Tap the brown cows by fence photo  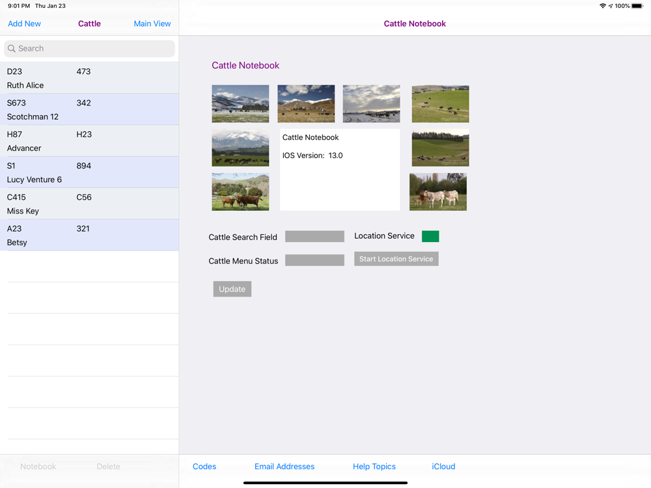point(240,192)
